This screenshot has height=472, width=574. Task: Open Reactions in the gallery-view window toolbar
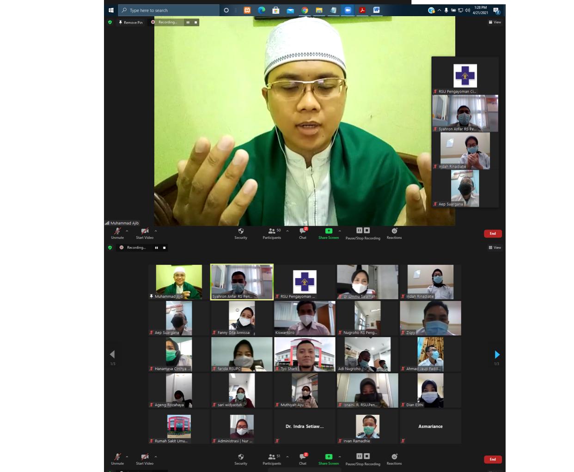click(394, 459)
